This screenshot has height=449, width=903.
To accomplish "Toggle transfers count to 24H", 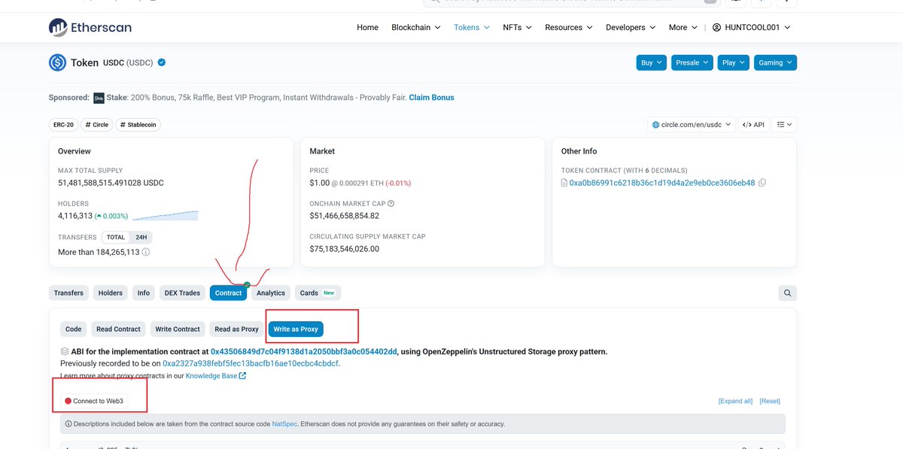I will [141, 237].
